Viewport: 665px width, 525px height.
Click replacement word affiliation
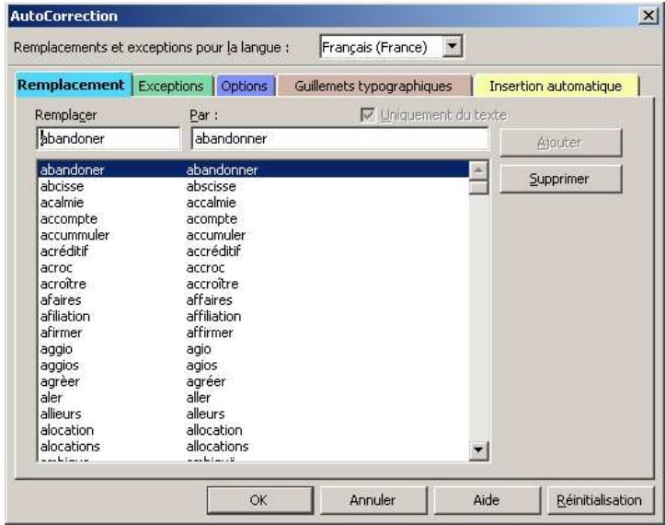click(x=213, y=316)
